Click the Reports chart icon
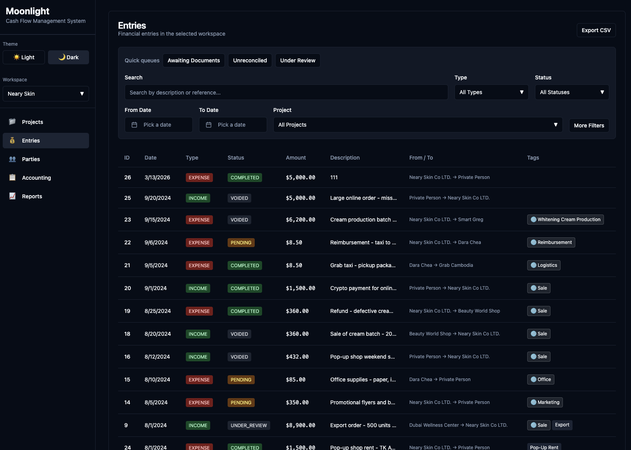631x450 pixels. tap(12, 196)
